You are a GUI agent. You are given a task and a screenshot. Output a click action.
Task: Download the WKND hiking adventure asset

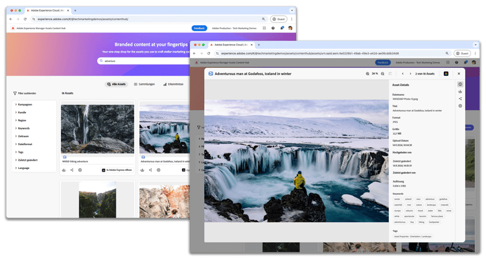[x=64, y=170]
